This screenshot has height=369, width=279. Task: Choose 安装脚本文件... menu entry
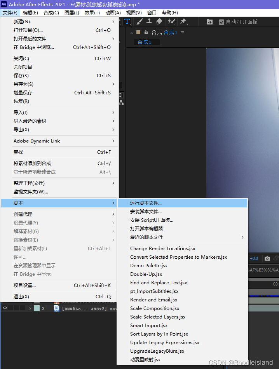pos(183,212)
